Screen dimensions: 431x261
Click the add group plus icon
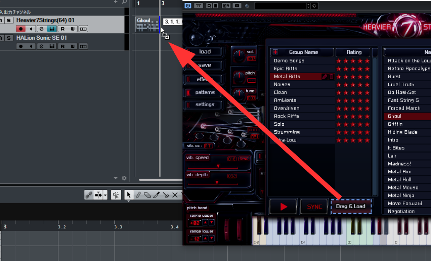point(275,52)
